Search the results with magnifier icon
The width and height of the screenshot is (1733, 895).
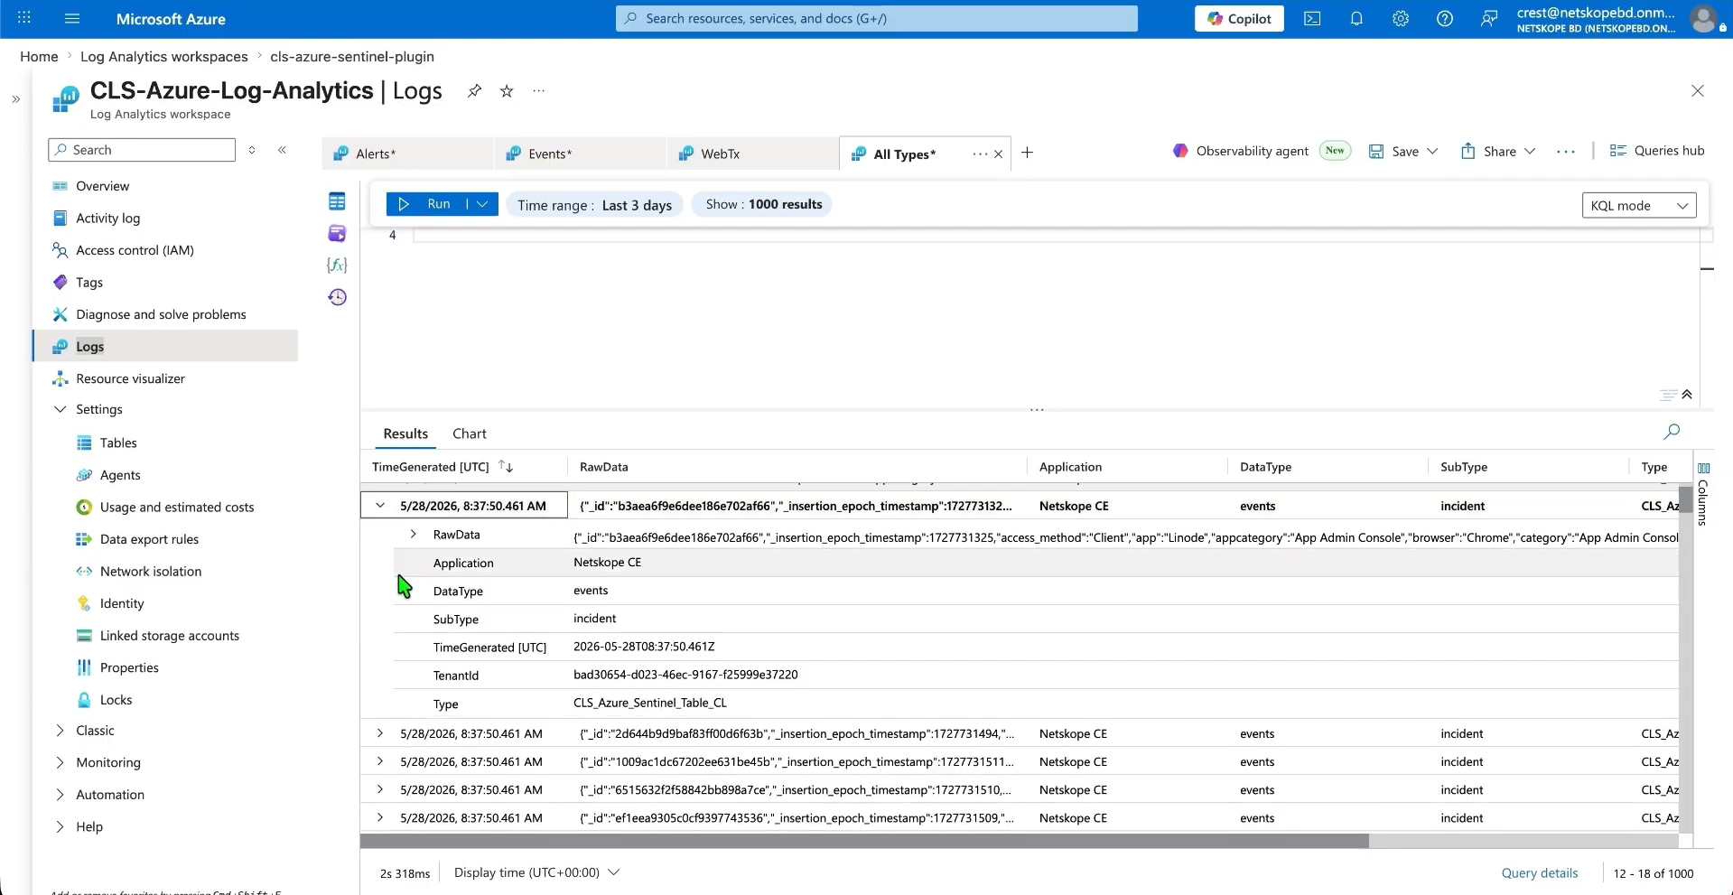[1672, 432]
